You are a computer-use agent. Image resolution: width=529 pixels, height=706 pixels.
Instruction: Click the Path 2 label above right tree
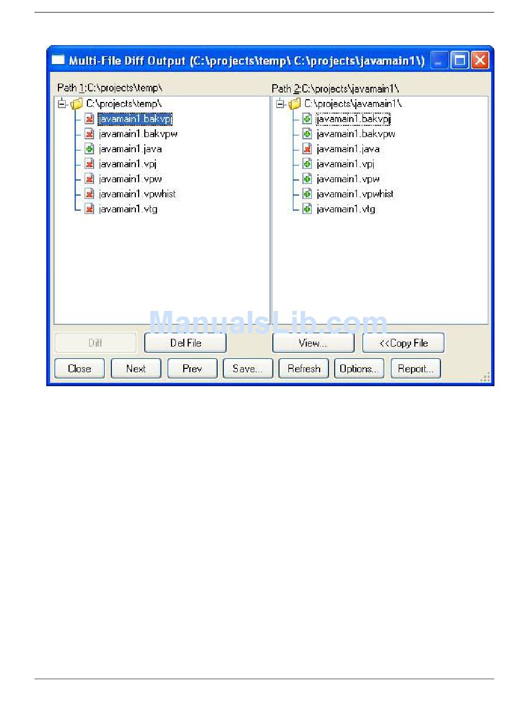(336, 88)
